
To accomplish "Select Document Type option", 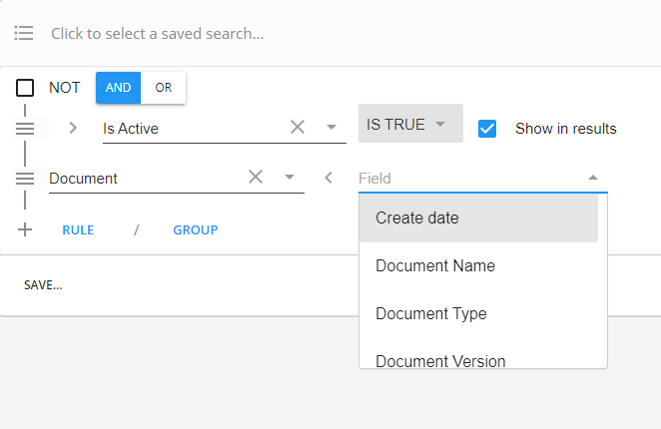I will pyautogui.click(x=431, y=313).
